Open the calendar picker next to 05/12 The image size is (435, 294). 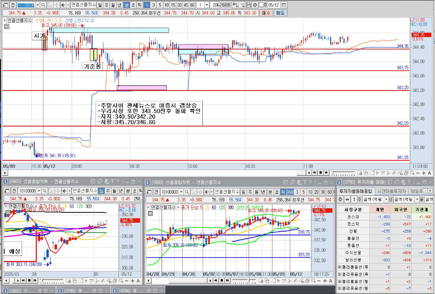[284, 5]
